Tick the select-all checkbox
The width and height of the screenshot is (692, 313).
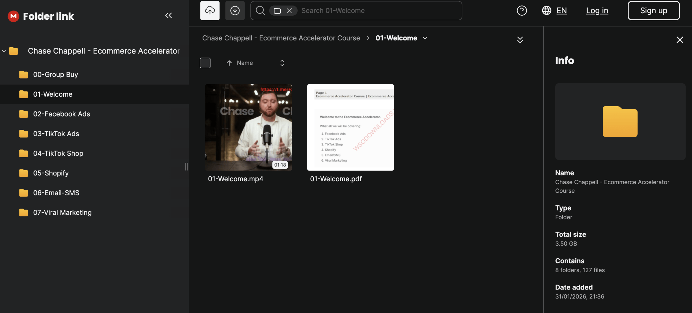[205, 63]
